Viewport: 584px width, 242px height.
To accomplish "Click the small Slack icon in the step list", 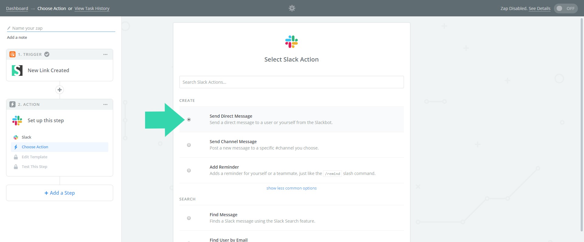I will (16, 137).
